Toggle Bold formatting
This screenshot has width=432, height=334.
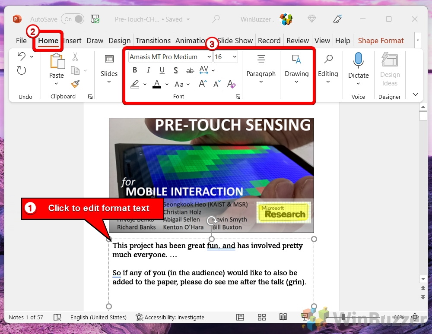tap(135, 70)
